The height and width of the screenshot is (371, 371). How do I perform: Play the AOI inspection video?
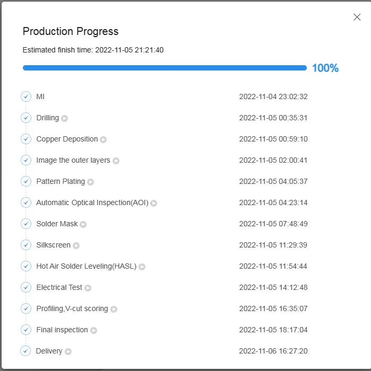pyautogui.click(x=154, y=203)
